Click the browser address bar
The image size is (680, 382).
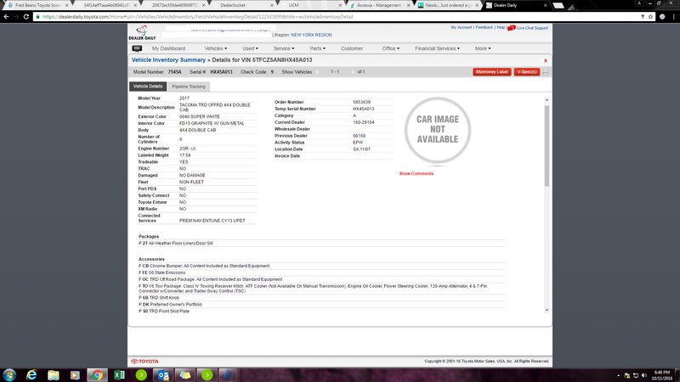[x=338, y=16]
